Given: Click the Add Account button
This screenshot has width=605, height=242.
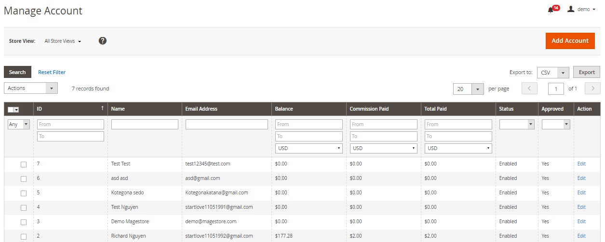Looking at the screenshot, I should tap(570, 41).
